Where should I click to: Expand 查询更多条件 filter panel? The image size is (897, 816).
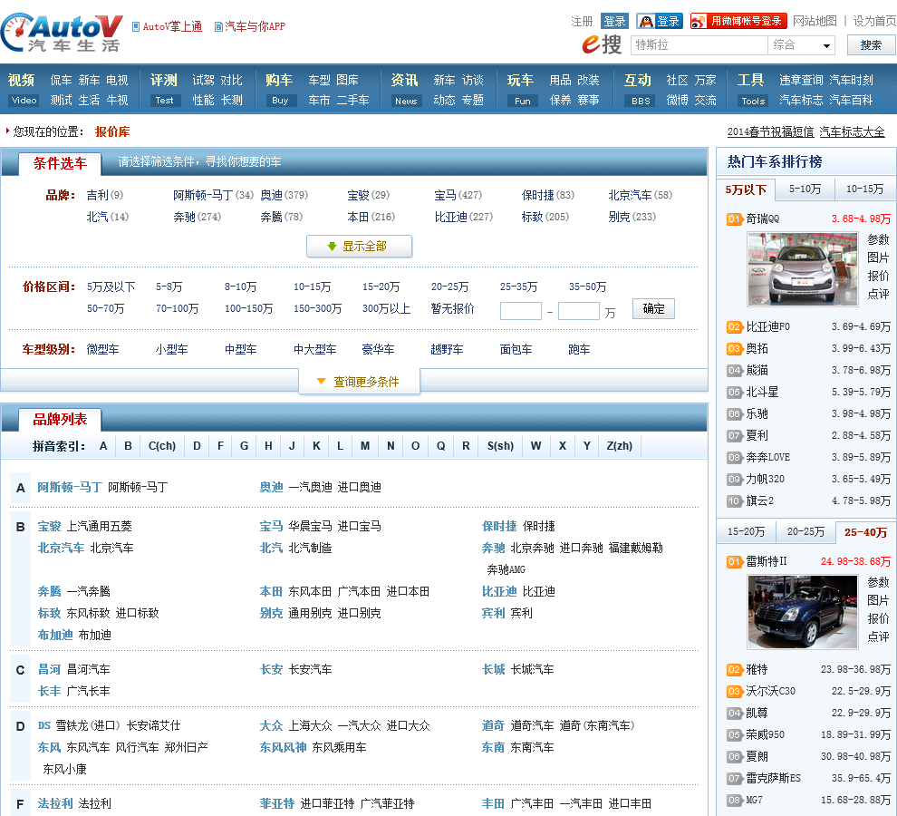click(360, 382)
